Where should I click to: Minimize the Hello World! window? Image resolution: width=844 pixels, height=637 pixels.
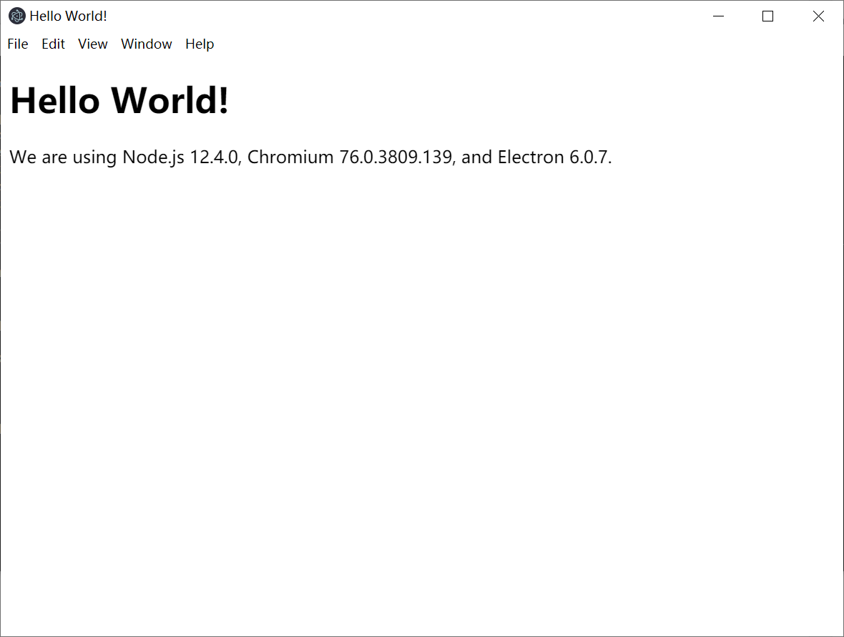tap(718, 16)
